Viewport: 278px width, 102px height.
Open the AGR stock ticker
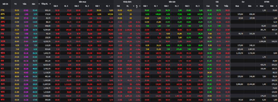pos(2,80)
